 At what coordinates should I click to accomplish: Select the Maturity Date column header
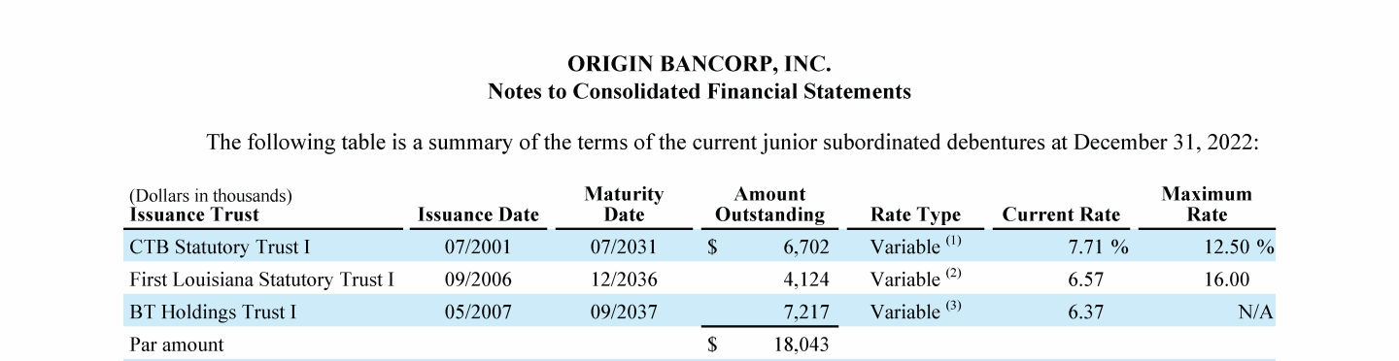624,205
